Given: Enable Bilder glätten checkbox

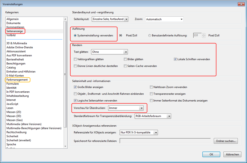Looking at the screenshot, I should pos(125,59).
